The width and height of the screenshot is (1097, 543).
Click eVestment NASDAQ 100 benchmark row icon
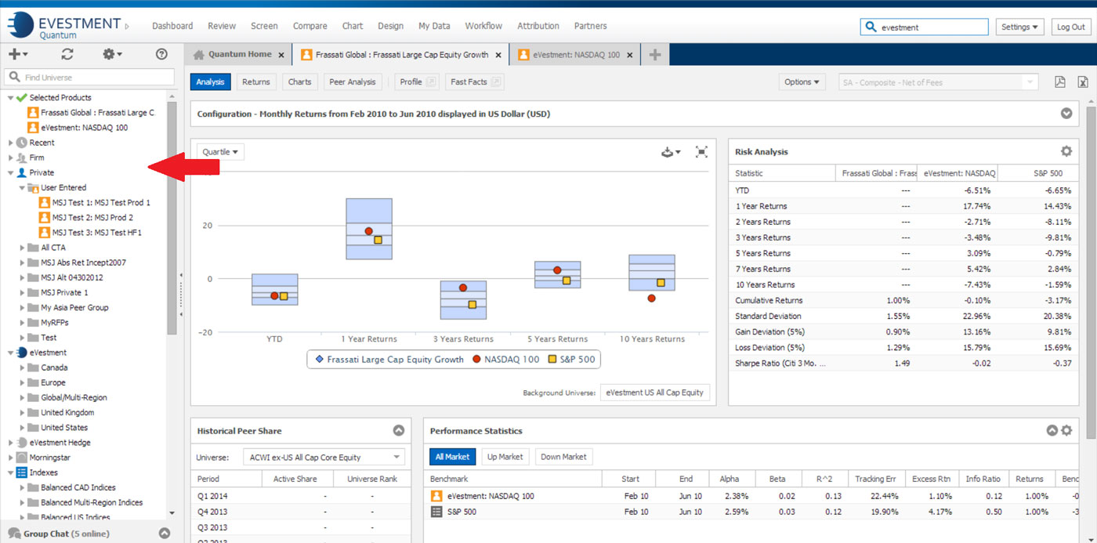point(437,496)
